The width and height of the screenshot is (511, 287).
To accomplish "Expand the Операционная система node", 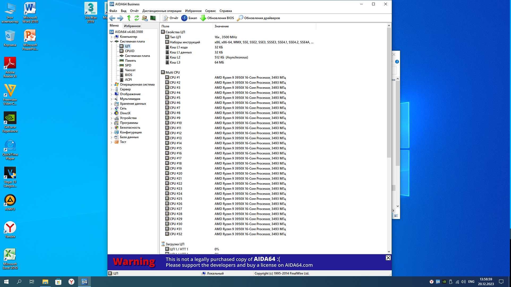I will pos(112,85).
